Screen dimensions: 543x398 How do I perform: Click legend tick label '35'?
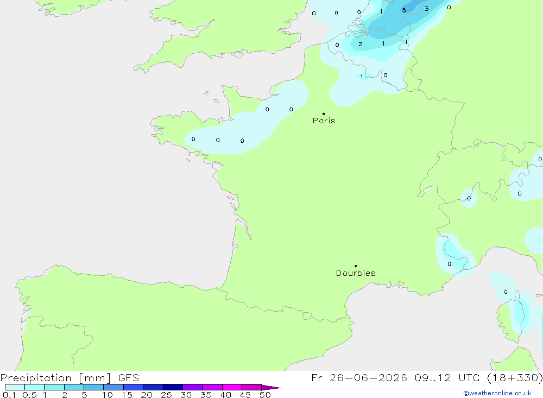coord(206,395)
